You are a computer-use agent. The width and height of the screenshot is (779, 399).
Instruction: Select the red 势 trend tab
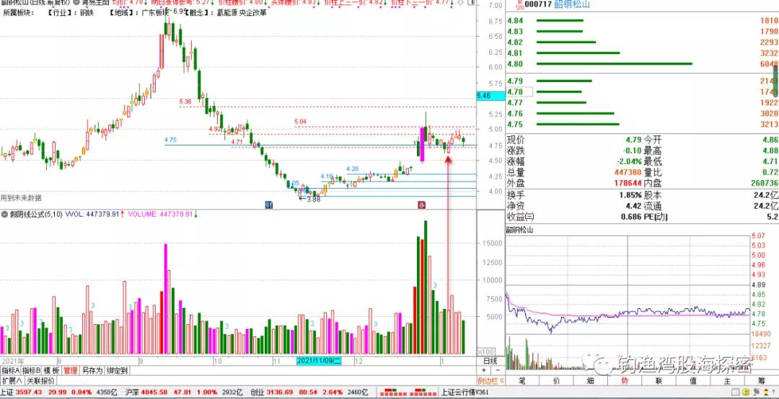click(625, 381)
